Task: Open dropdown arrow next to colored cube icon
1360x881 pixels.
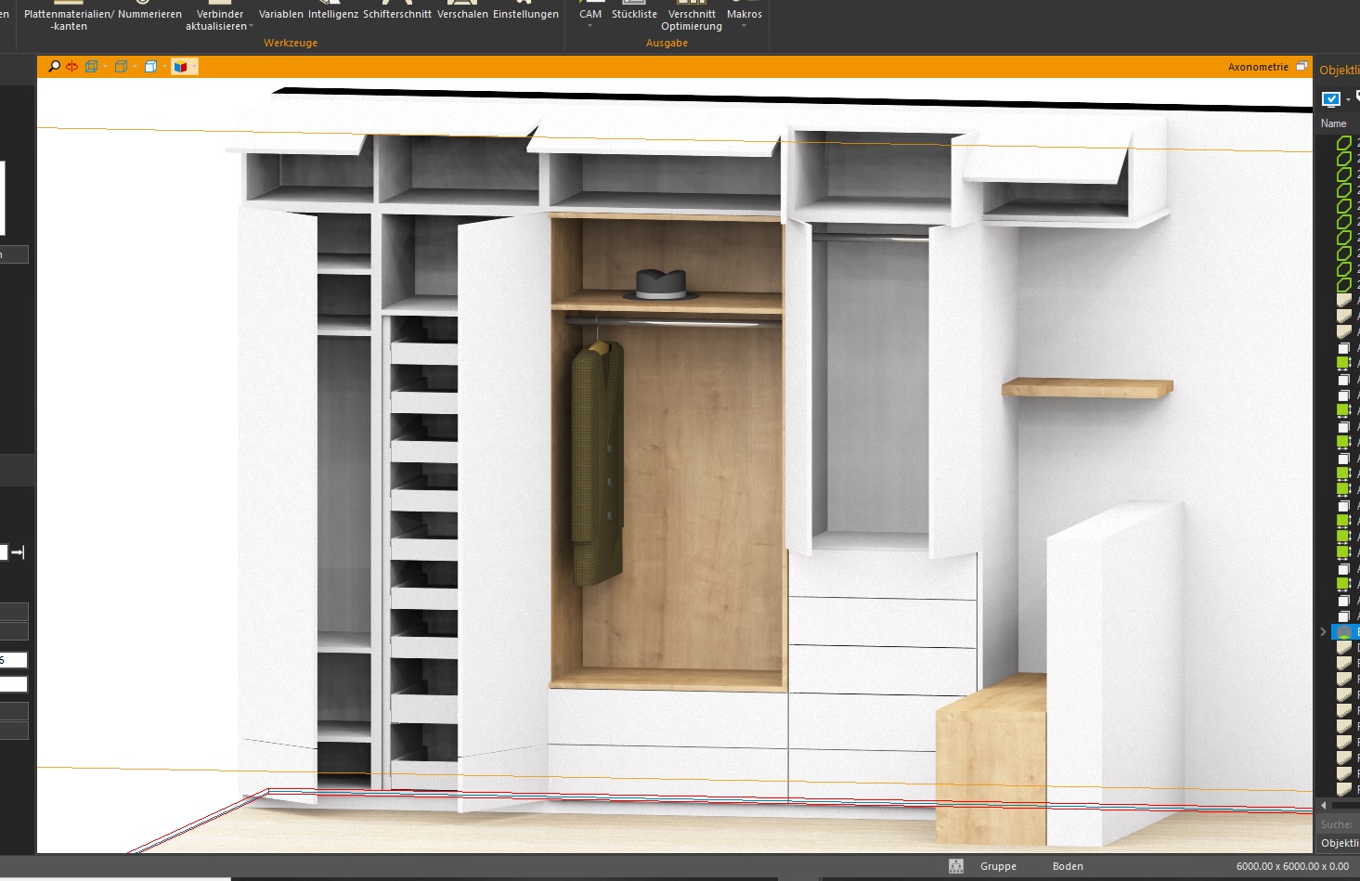Action: click(193, 67)
